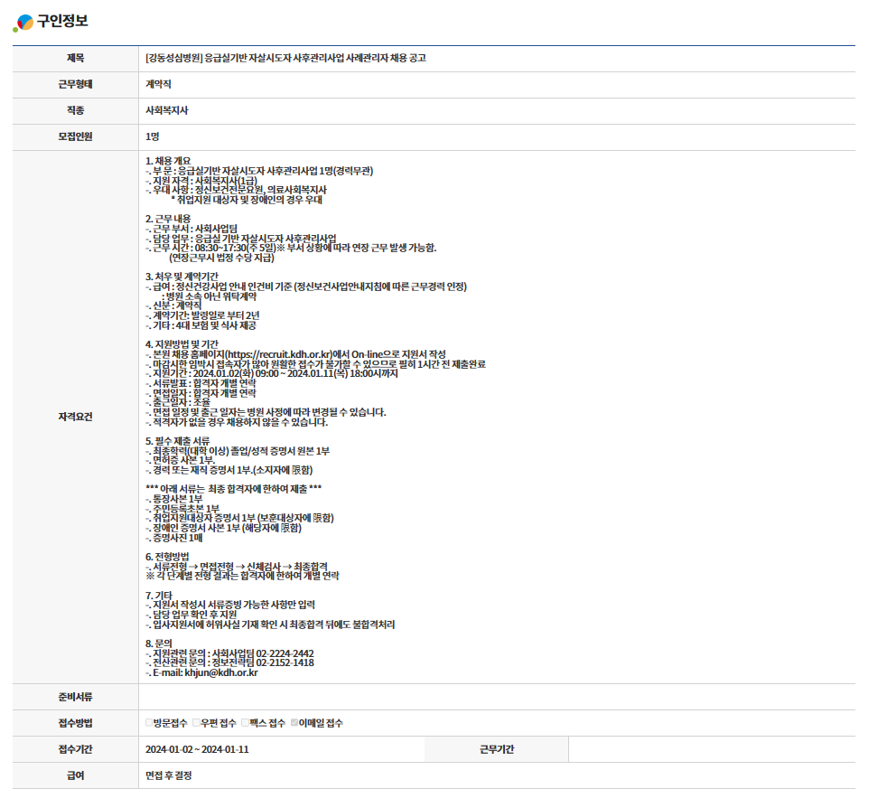Screen dimensions: 878x789
Task: Click the 구인정보 logo icon
Action: click(x=23, y=23)
